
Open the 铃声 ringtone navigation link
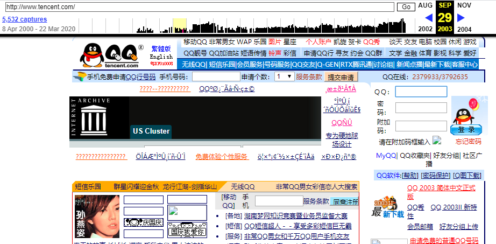point(275,53)
